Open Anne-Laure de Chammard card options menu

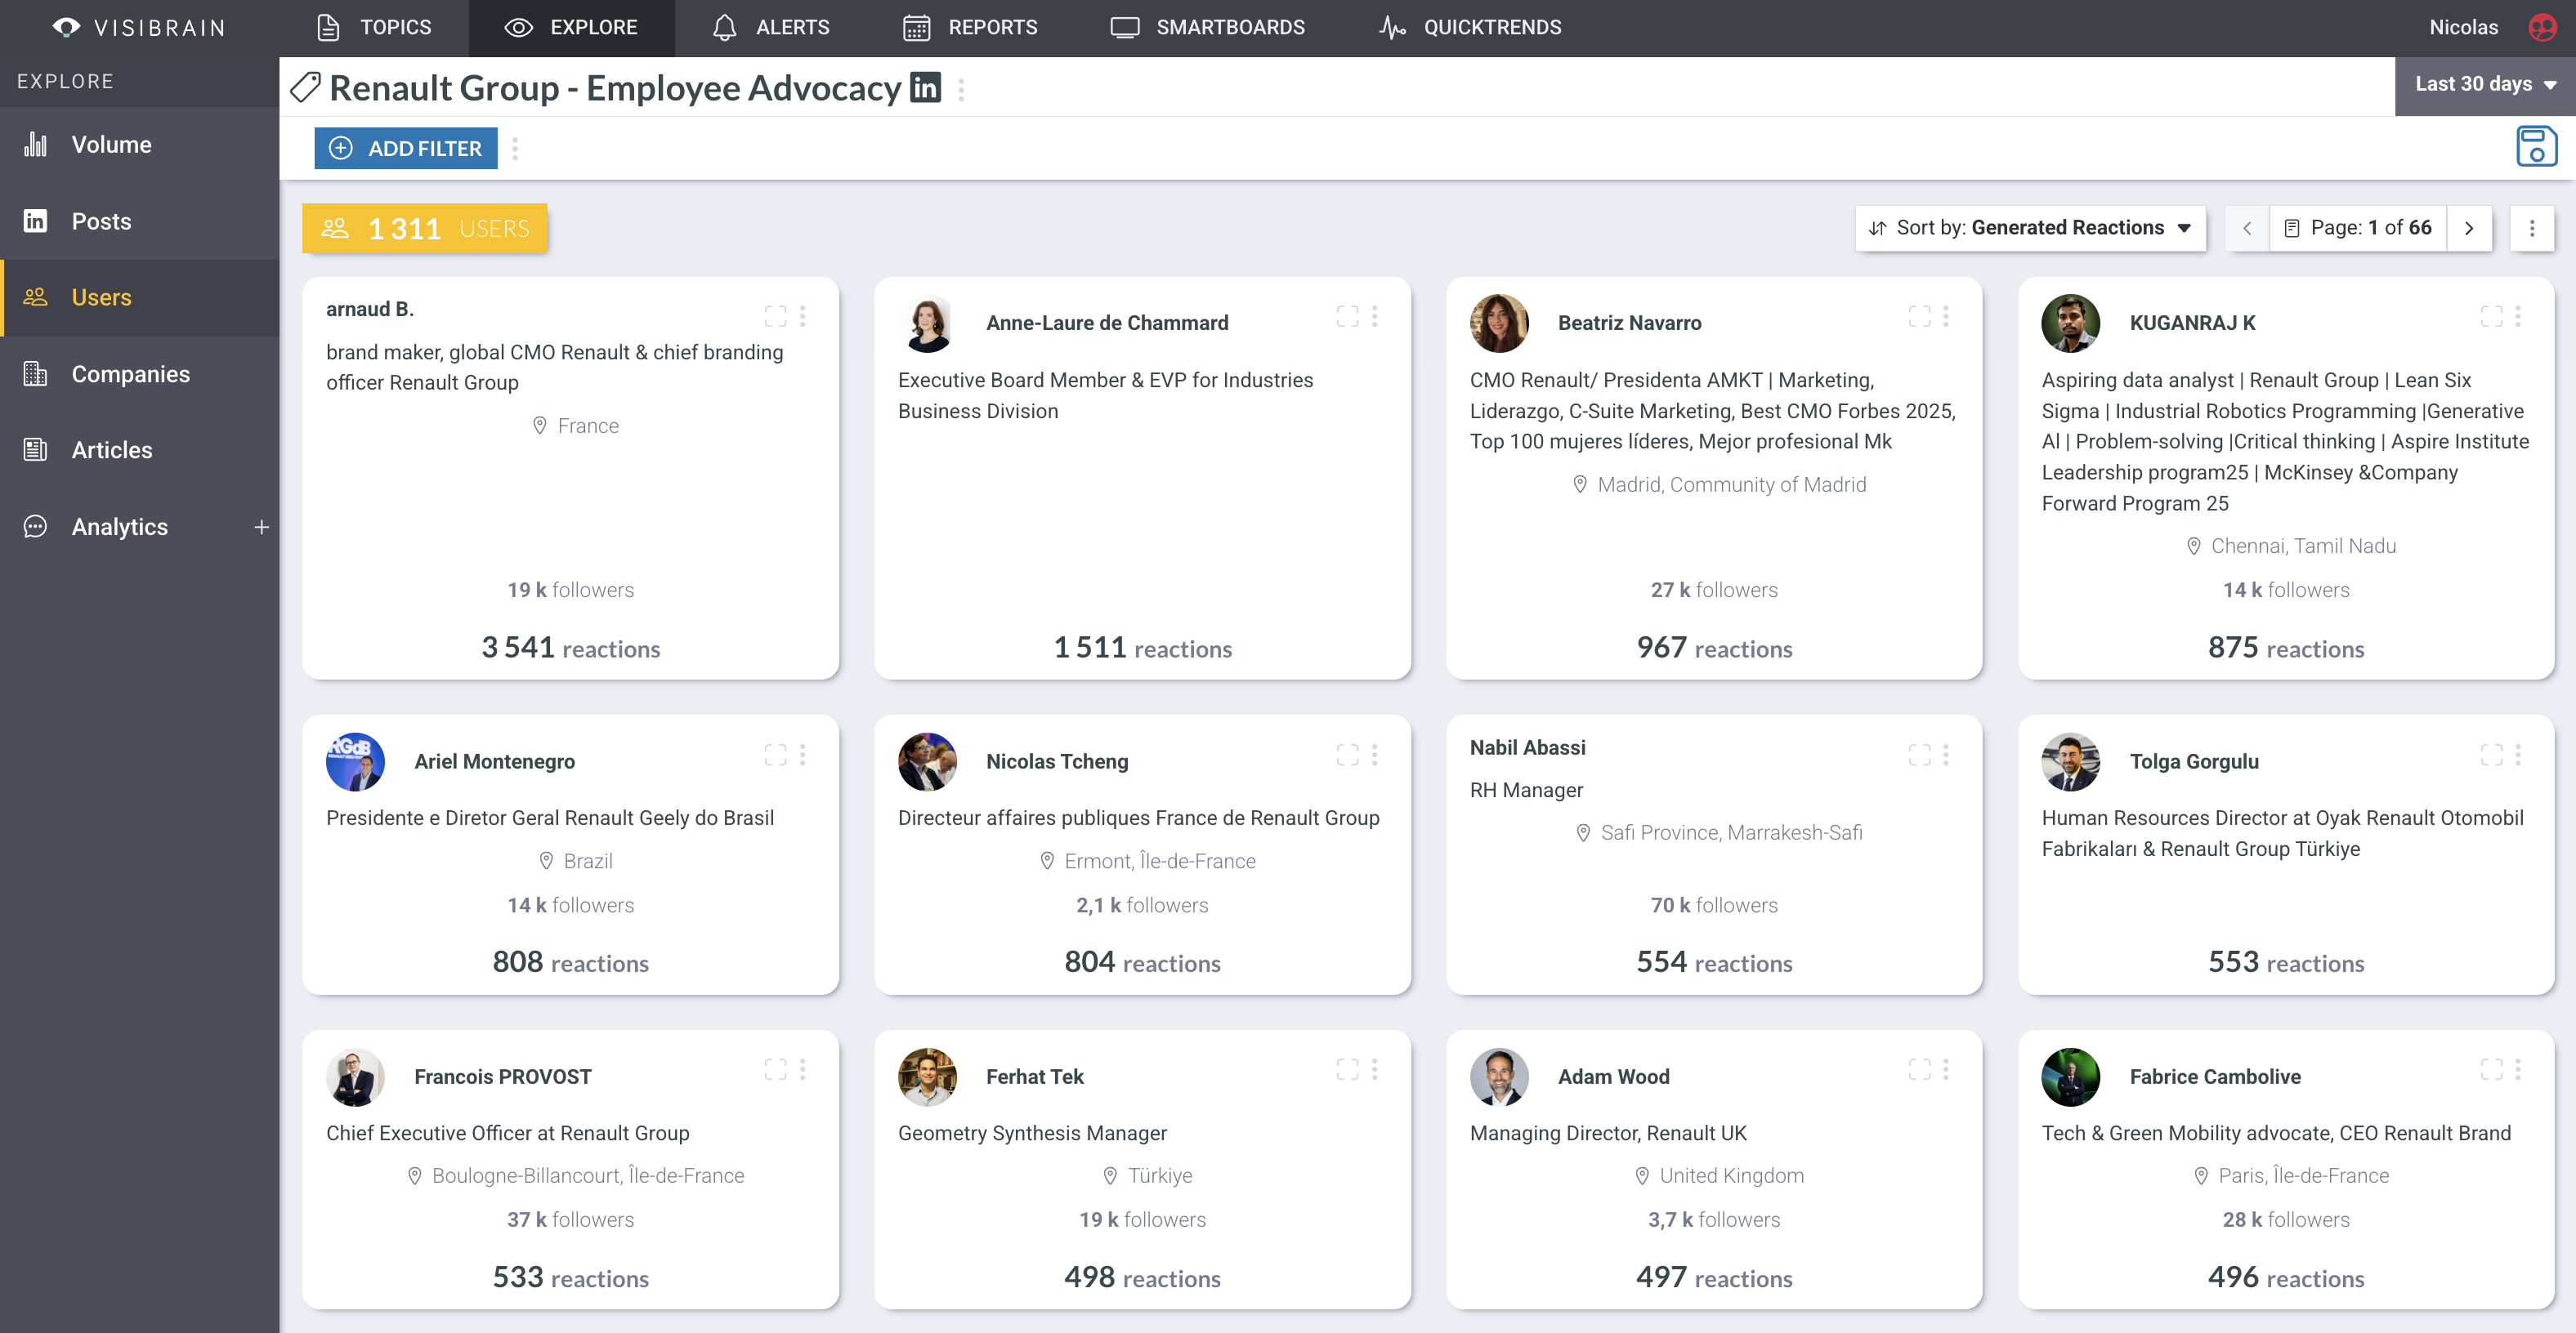1375,317
